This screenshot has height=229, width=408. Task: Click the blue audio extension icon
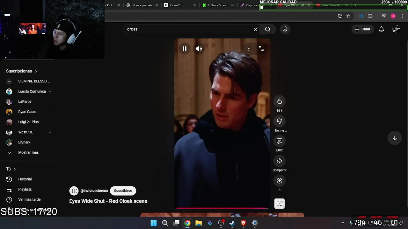point(361,16)
